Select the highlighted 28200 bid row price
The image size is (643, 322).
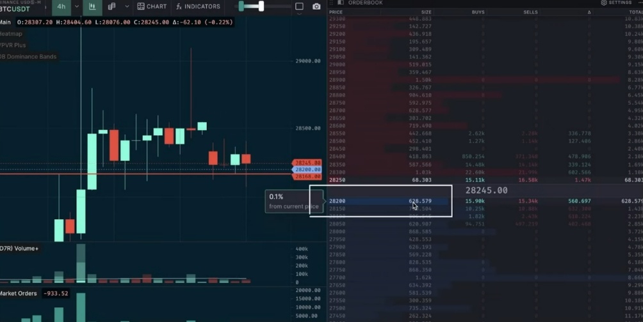click(x=337, y=201)
